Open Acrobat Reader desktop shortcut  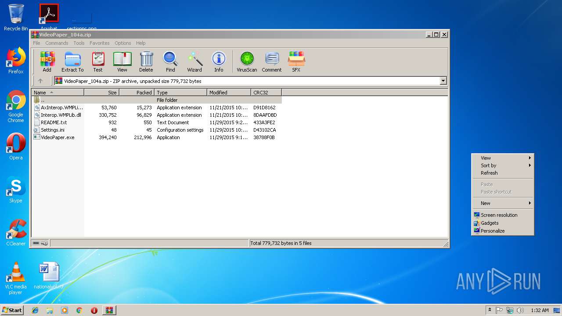(x=49, y=17)
